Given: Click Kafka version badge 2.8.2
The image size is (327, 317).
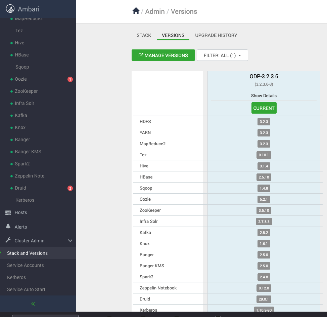Looking at the screenshot, I should point(264,232).
